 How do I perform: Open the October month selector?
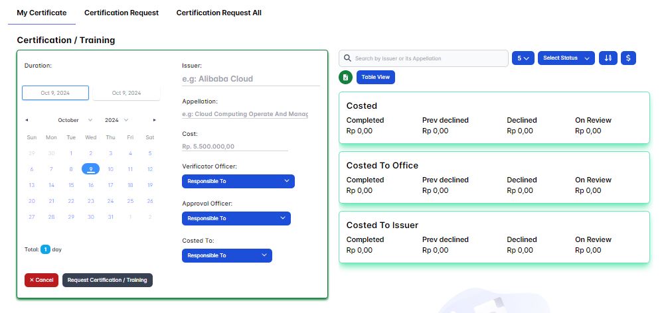[73, 120]
